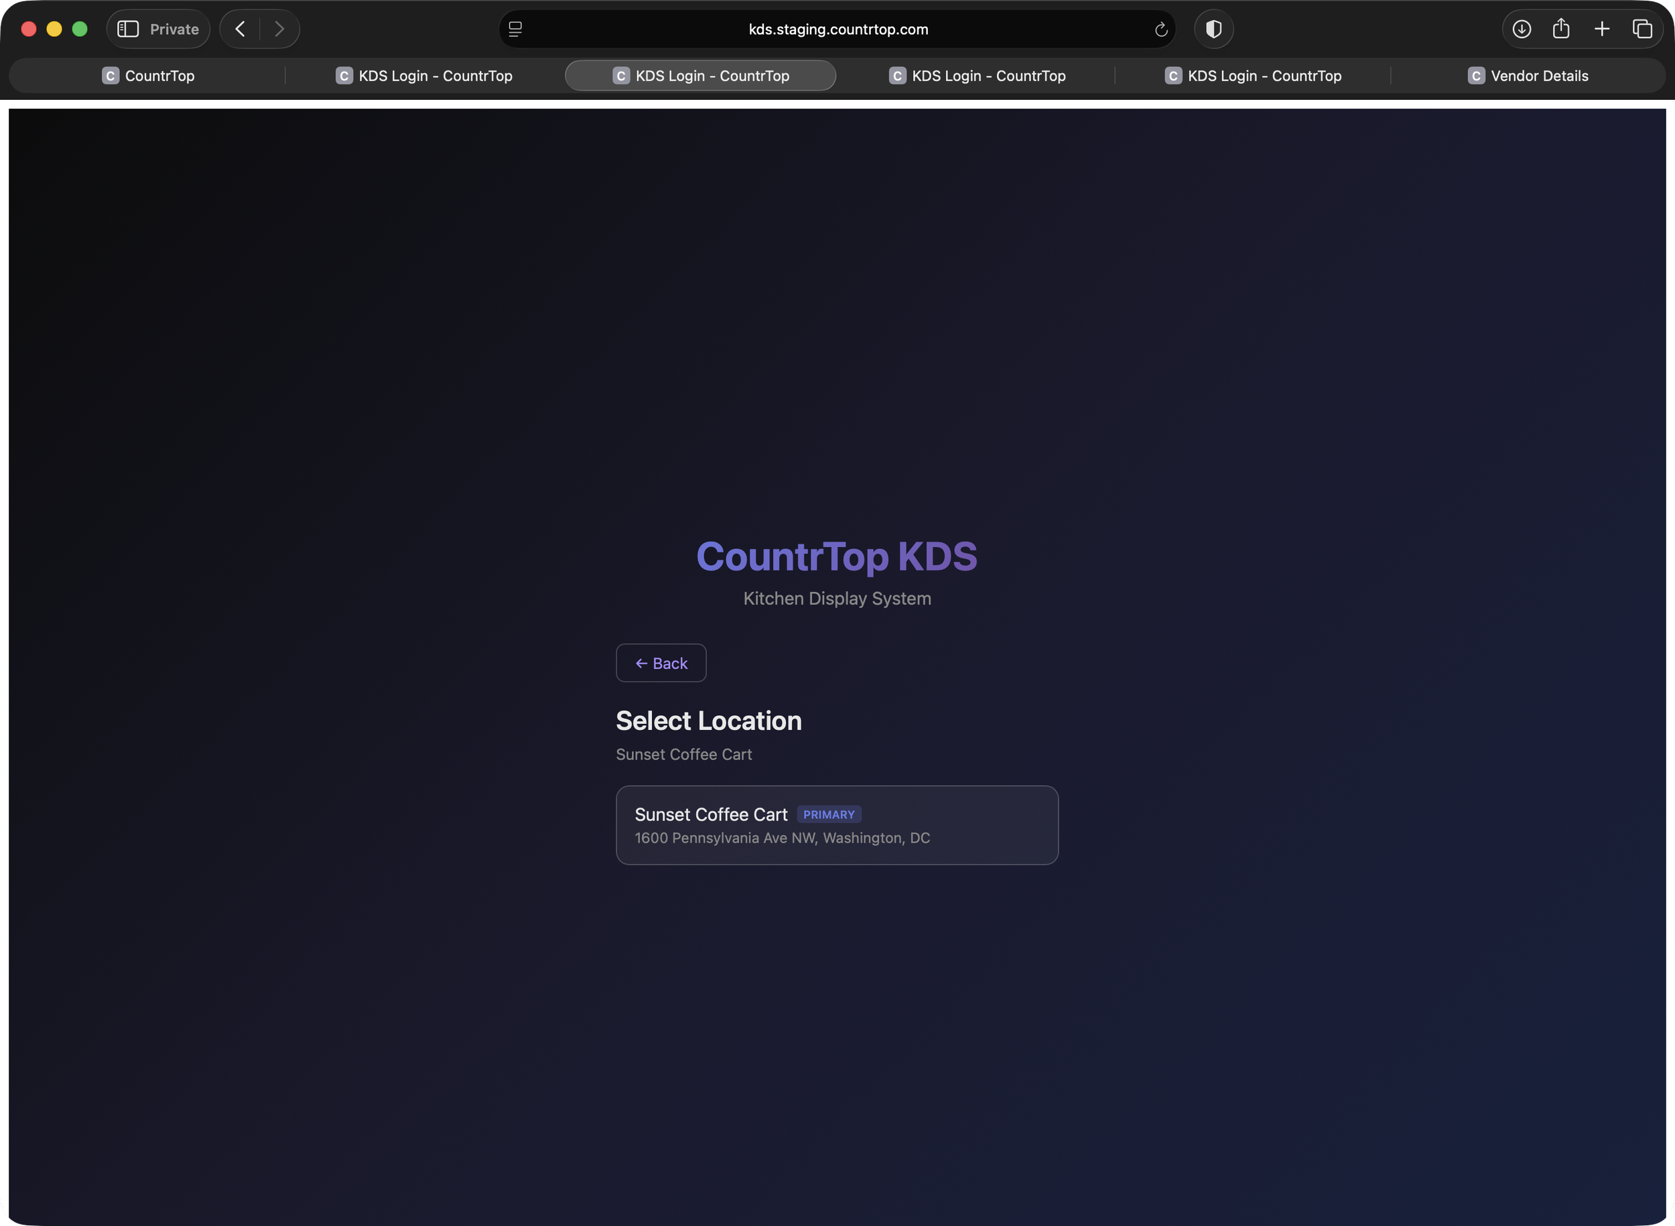Click the Back button above Select Location
Image resolution: width=1675 pixels, height=1226 pixels.
[660, 663]
